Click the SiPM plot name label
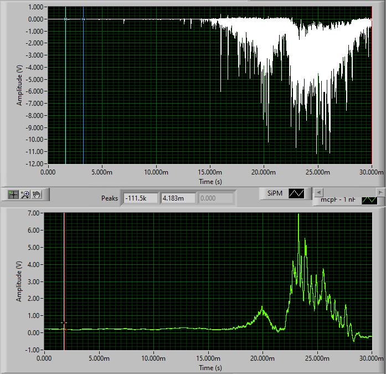The height and width of the screenshot is (374, 386). coord(275,193)
